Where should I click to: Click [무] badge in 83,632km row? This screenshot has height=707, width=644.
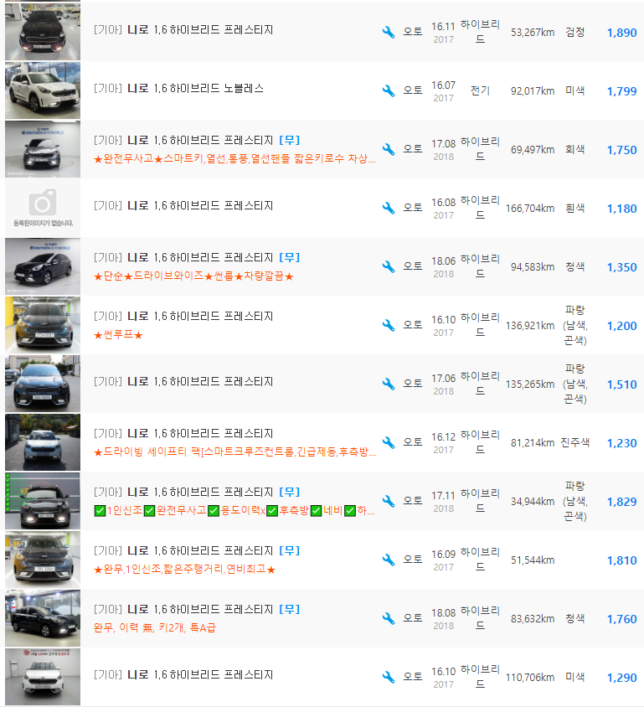tap(289, 609)
